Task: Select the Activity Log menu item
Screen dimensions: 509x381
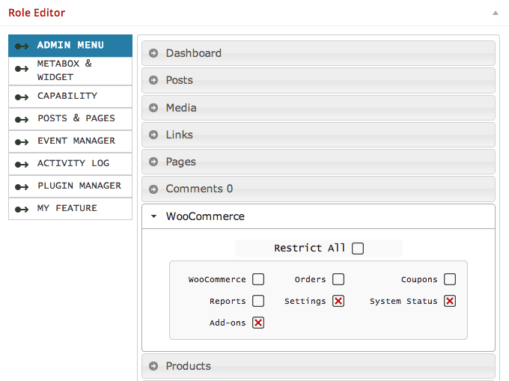Action: click(x=70, y=164)
